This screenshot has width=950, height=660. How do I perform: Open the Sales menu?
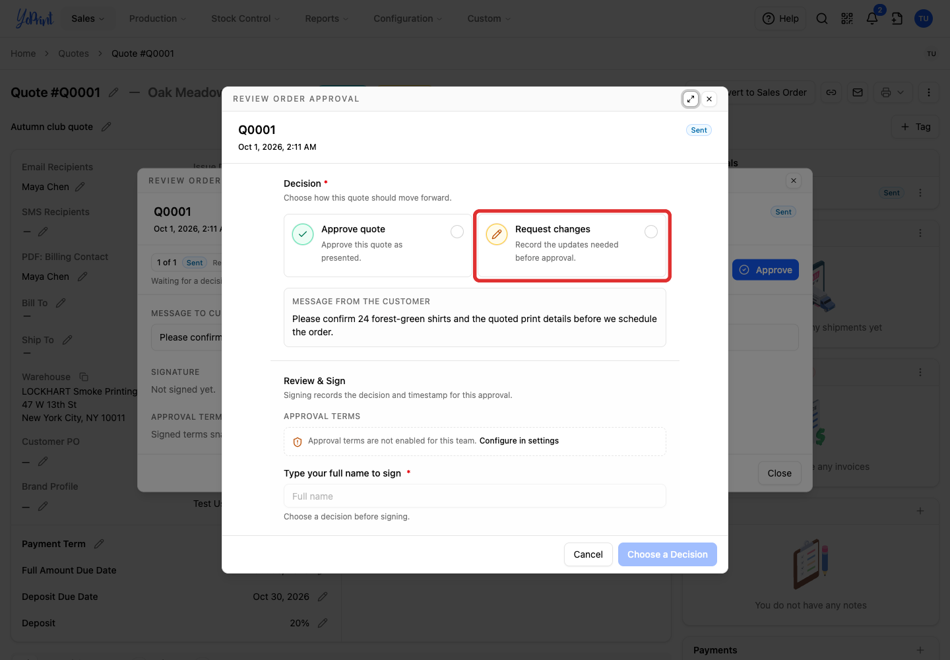point(88,18)
